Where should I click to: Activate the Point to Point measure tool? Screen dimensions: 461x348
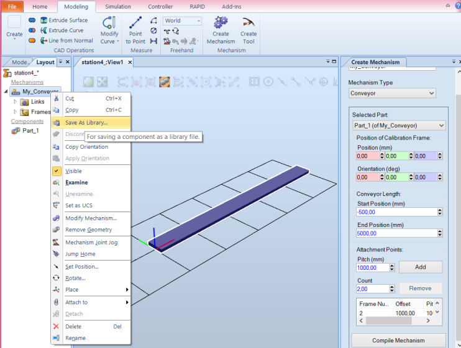click(x=135, y=30)
